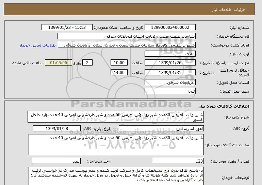Select the مشخصات کالای مورد نیاز text area
Viewport: 262px width, 185px height.
pyautogui.click(x=116, y=145)
